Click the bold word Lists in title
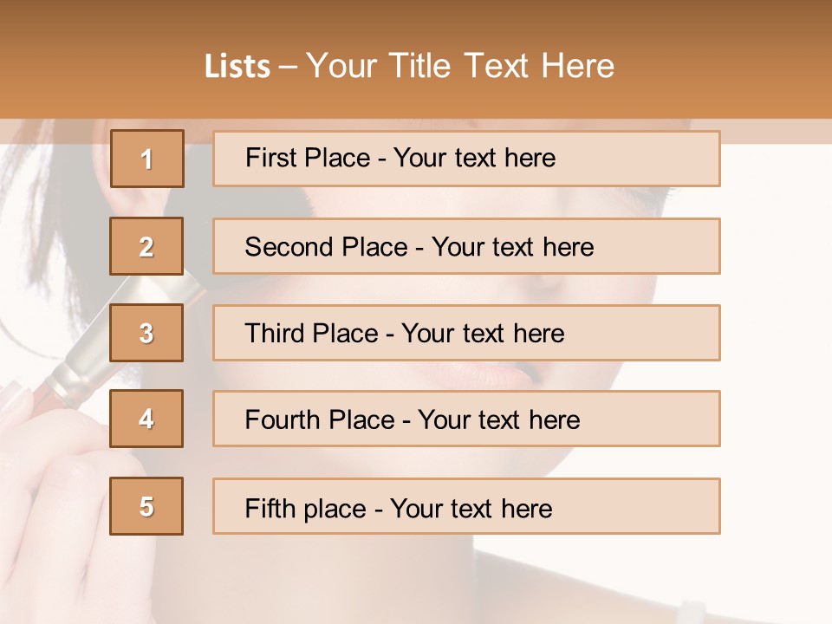This screenshot has width=832, height=624. (237, 67)
